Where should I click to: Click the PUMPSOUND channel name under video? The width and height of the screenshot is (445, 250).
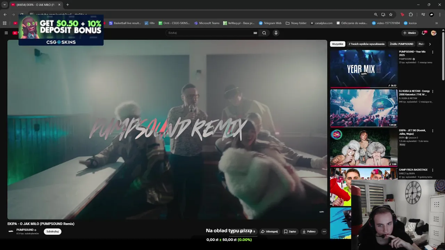pyautogui.click(x=25, y=230)
